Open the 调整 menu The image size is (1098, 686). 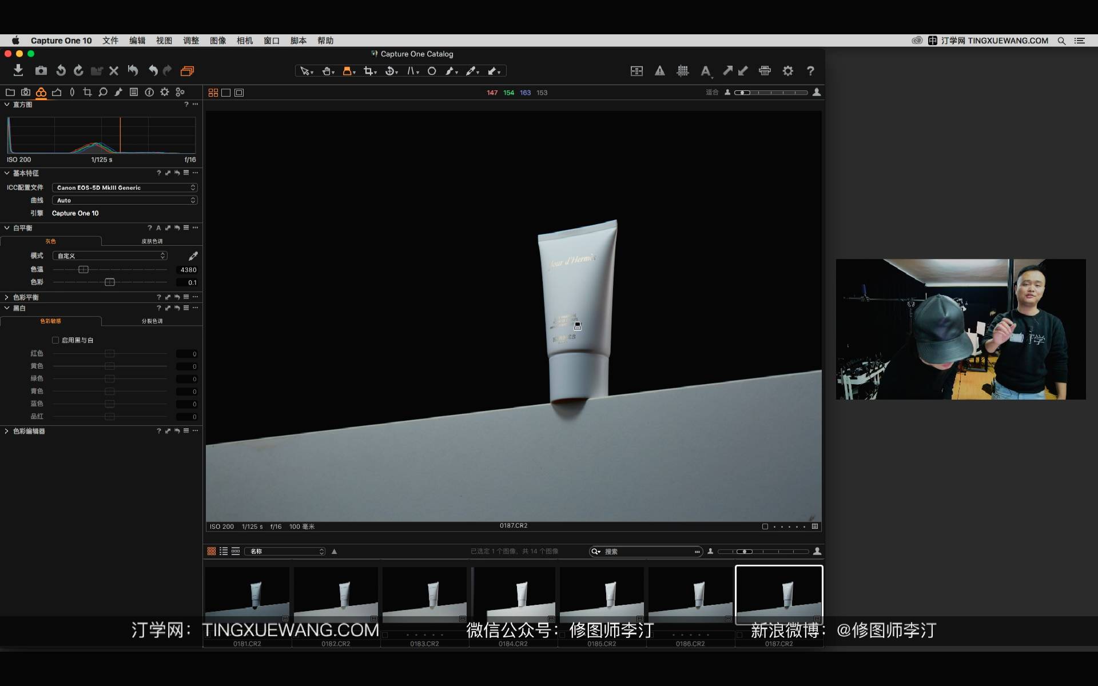191,41
